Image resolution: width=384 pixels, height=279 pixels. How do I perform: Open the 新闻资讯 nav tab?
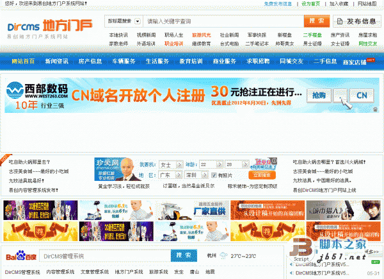pos(56,61)
